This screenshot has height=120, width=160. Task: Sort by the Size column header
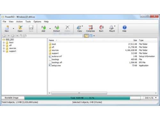click(135, 40)
